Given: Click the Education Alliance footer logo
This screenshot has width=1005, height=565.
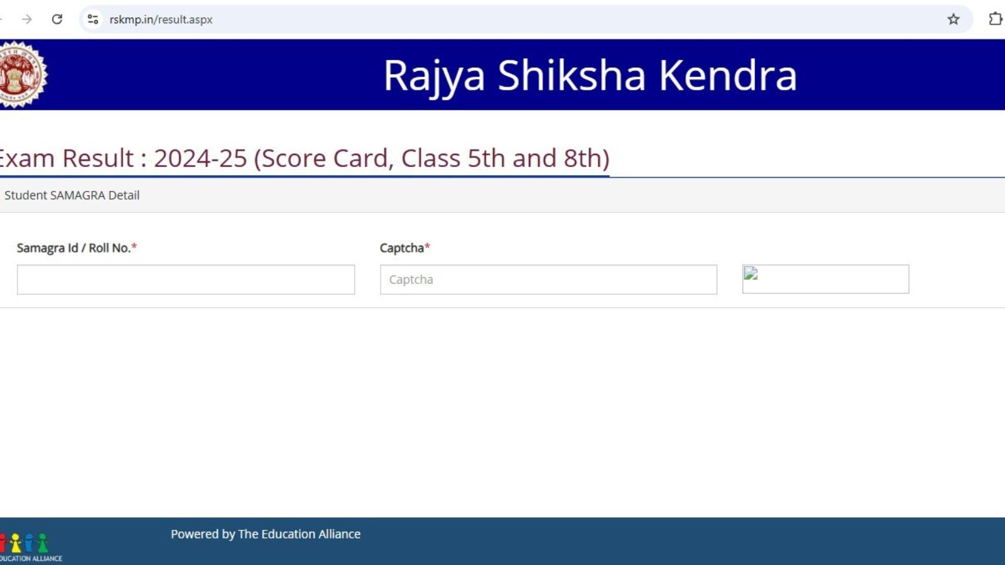Looking at the screenshot, I should coord(28,546).
